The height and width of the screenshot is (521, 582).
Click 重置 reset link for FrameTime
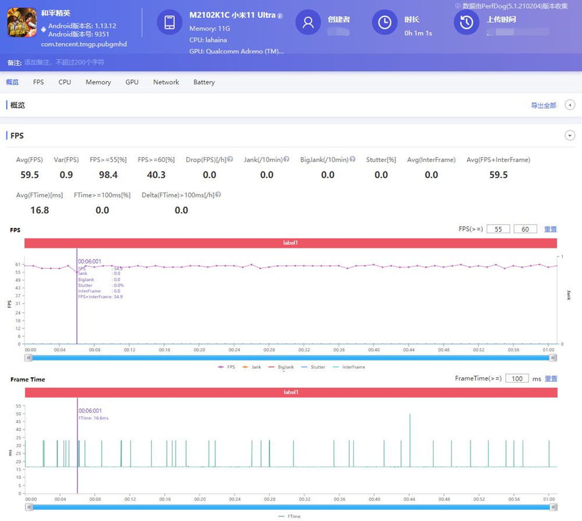pos(551,379)
